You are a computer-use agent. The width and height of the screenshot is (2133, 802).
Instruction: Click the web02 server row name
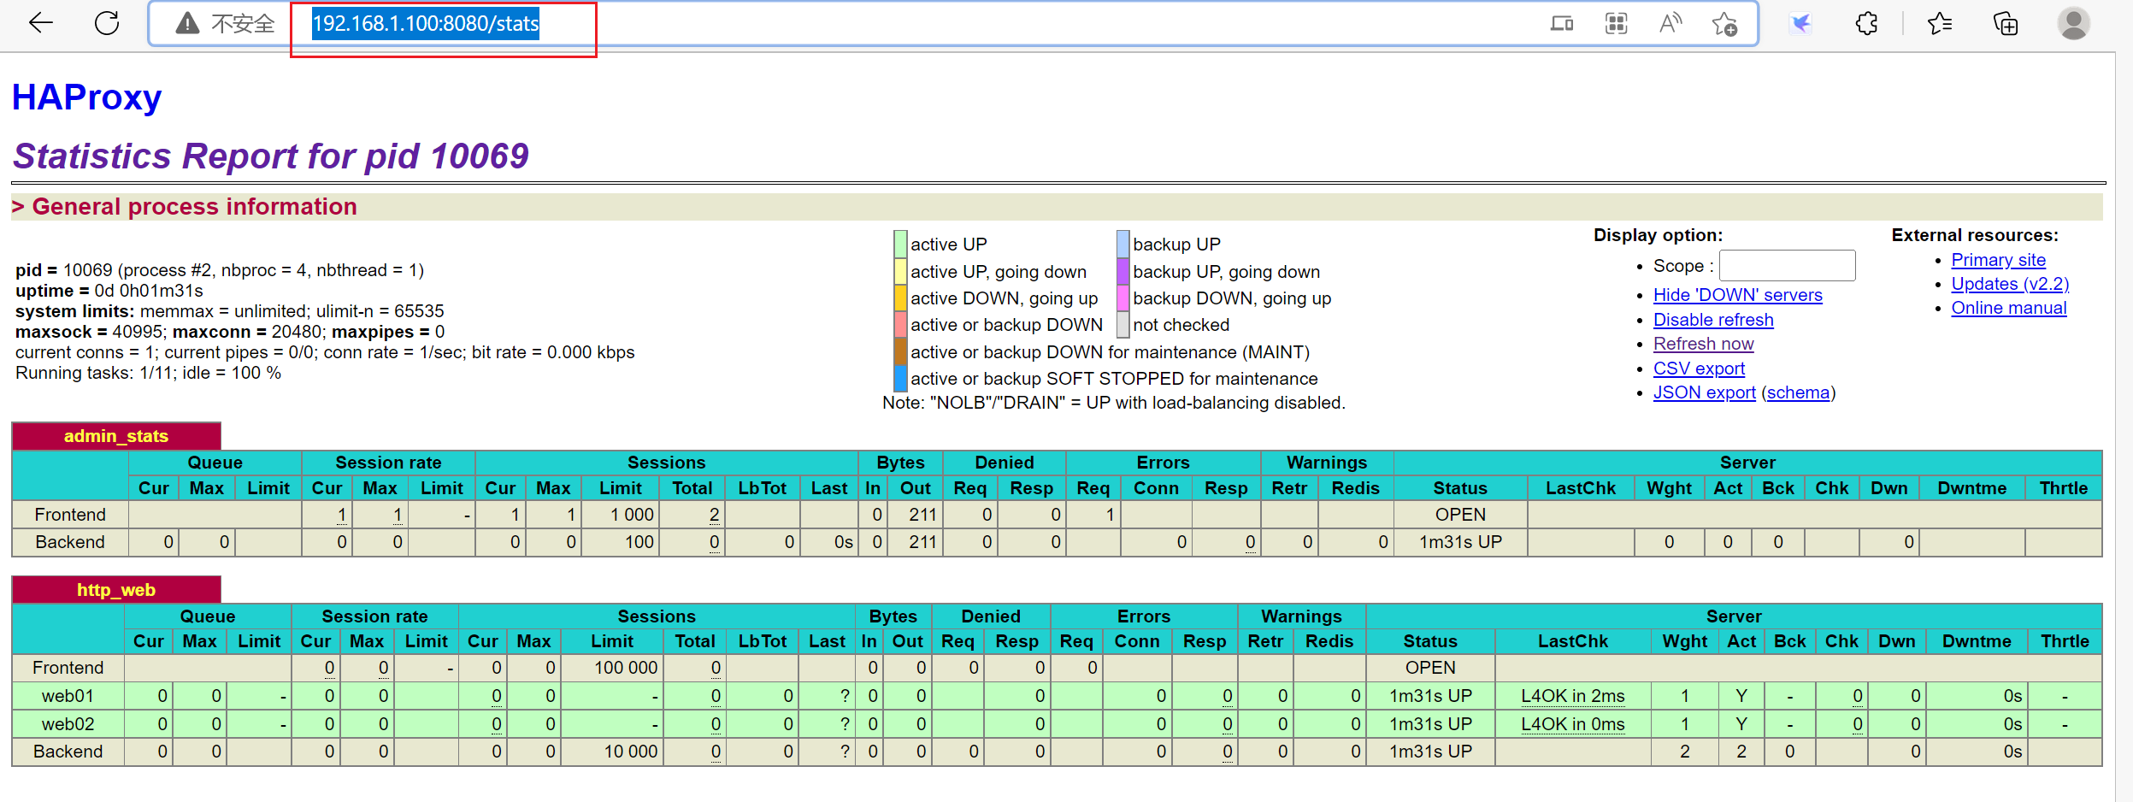[x=68, y=724]
